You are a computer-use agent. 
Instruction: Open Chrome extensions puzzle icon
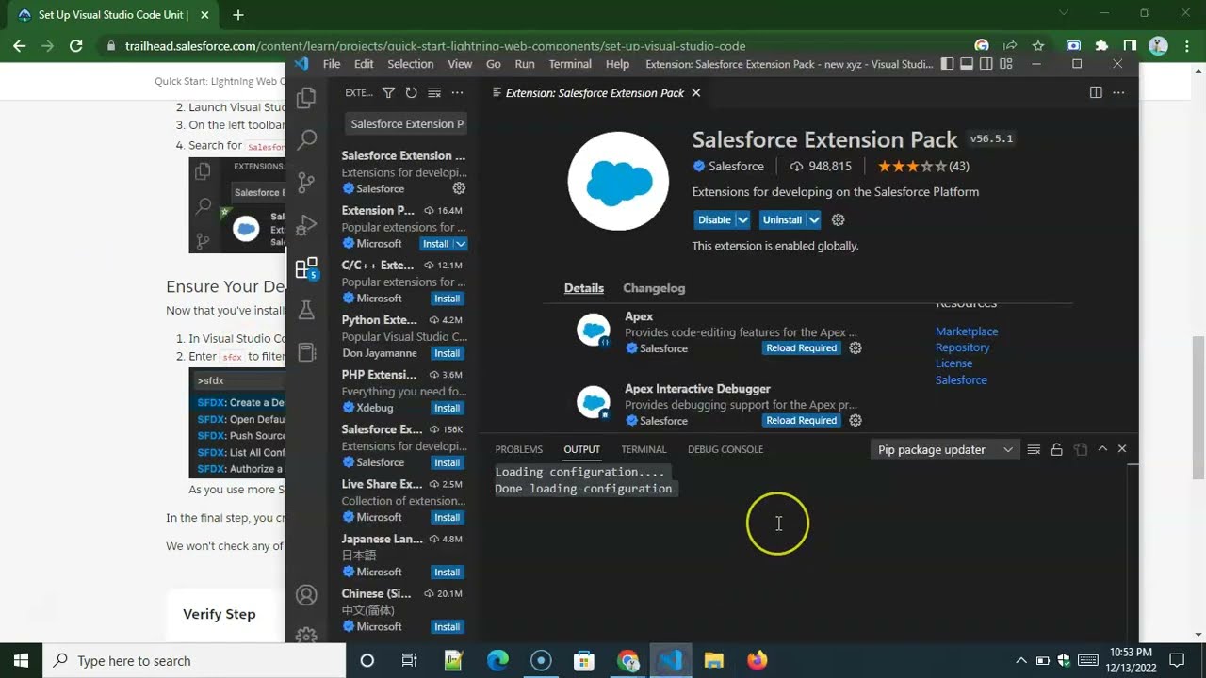point(1101,45)
